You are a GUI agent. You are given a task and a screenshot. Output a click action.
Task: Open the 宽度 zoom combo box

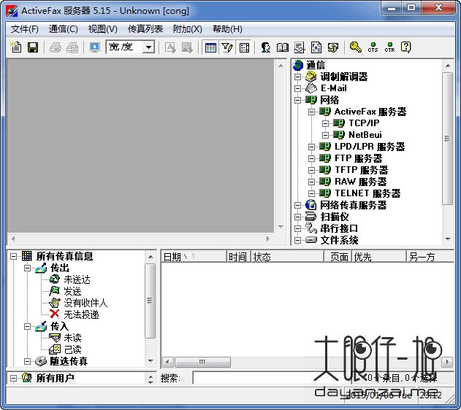[130, 47]
